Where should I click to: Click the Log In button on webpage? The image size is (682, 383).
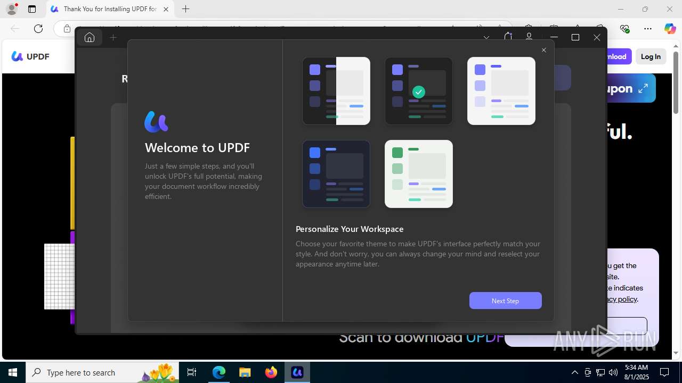[x=651, y=56]
